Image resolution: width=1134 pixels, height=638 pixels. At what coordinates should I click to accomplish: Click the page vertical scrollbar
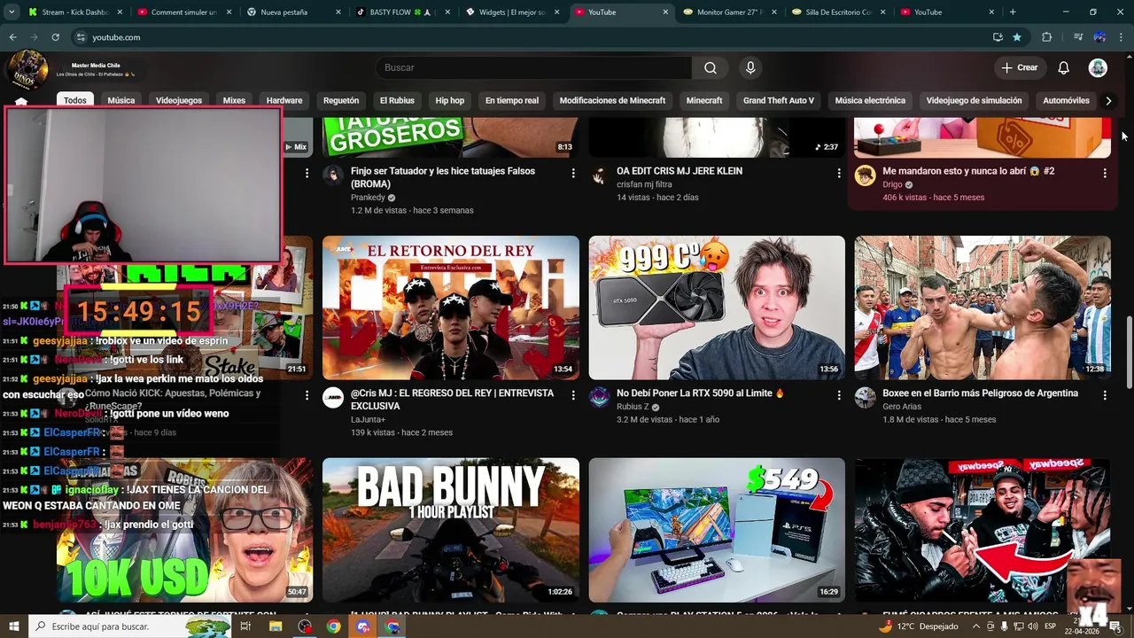click(x=1128, y=351)
